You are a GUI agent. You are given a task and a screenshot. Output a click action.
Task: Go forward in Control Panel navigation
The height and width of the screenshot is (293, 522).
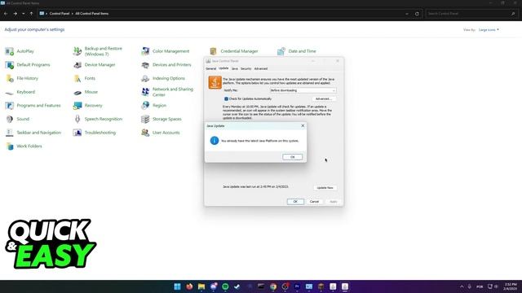[x=15, y=14]
